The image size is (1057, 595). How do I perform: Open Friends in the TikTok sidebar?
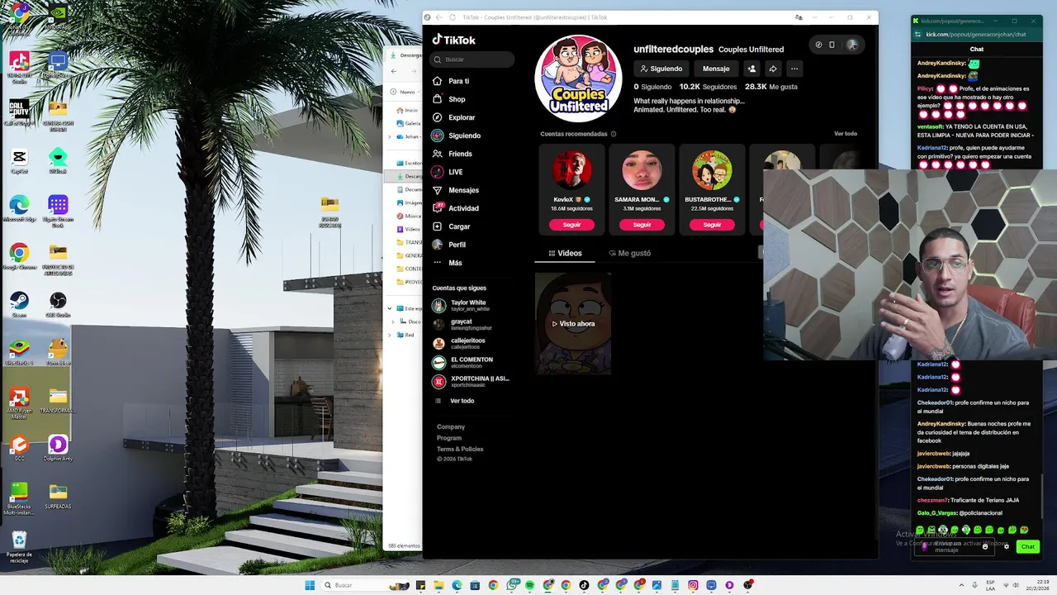pos(453,154)
